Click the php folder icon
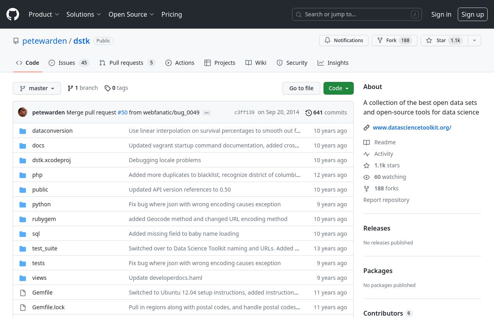Screen dimensions: 494x318 coord(23,175)
